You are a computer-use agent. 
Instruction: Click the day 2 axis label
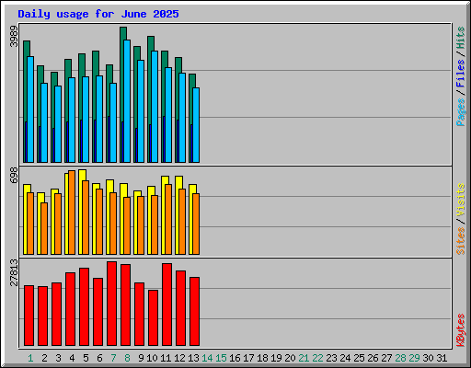(44, 358)
